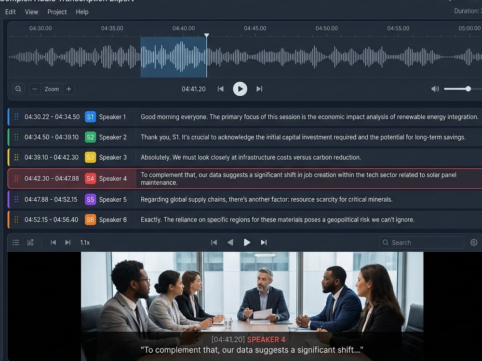Click timestamp 04:52.15 - 04:56.40
Image resolution: width=482 pixels, height=361 pixels.
pos(52,220)
